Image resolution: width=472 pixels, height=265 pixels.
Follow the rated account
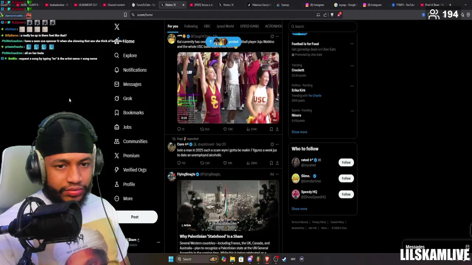coord(346,162)
